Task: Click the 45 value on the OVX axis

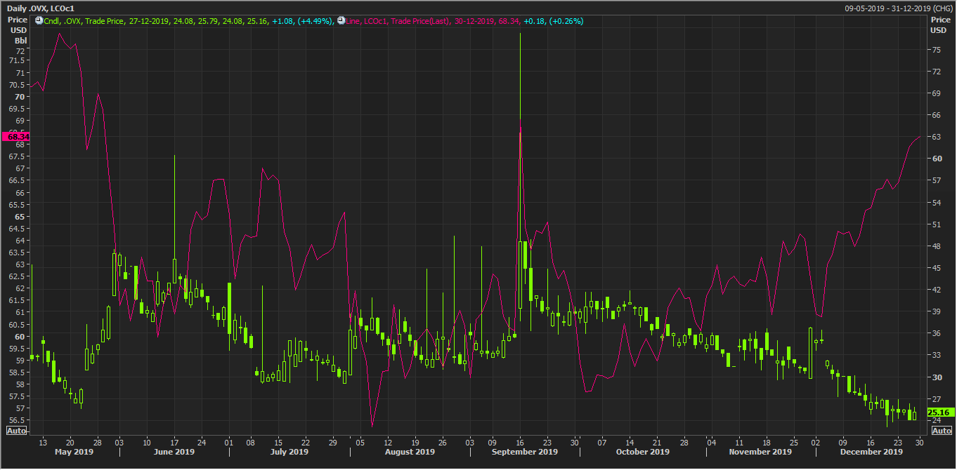Action: pyautogui.click(x=937, y=268)
